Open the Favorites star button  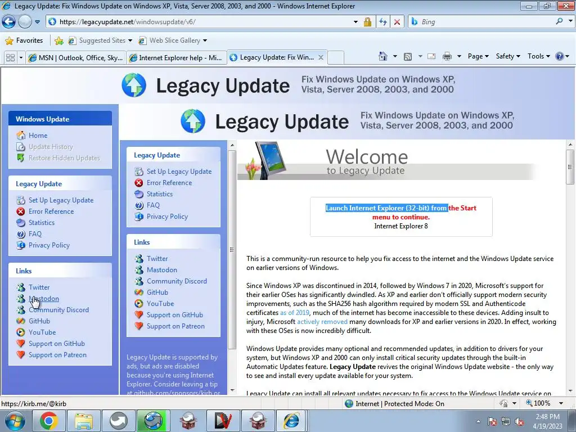24,40
